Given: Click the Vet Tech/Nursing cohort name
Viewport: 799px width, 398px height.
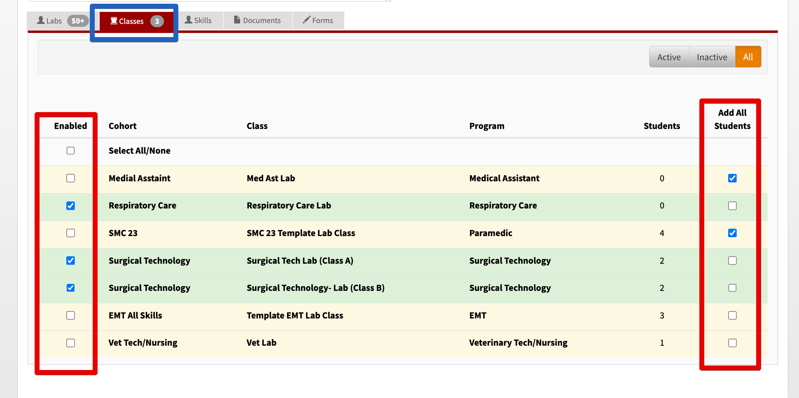Looking at the screenshot, I should pyautogui.click(x=143, y=343).
